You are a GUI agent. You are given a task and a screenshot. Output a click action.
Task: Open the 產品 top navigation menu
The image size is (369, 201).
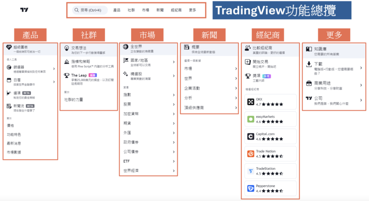117,10
